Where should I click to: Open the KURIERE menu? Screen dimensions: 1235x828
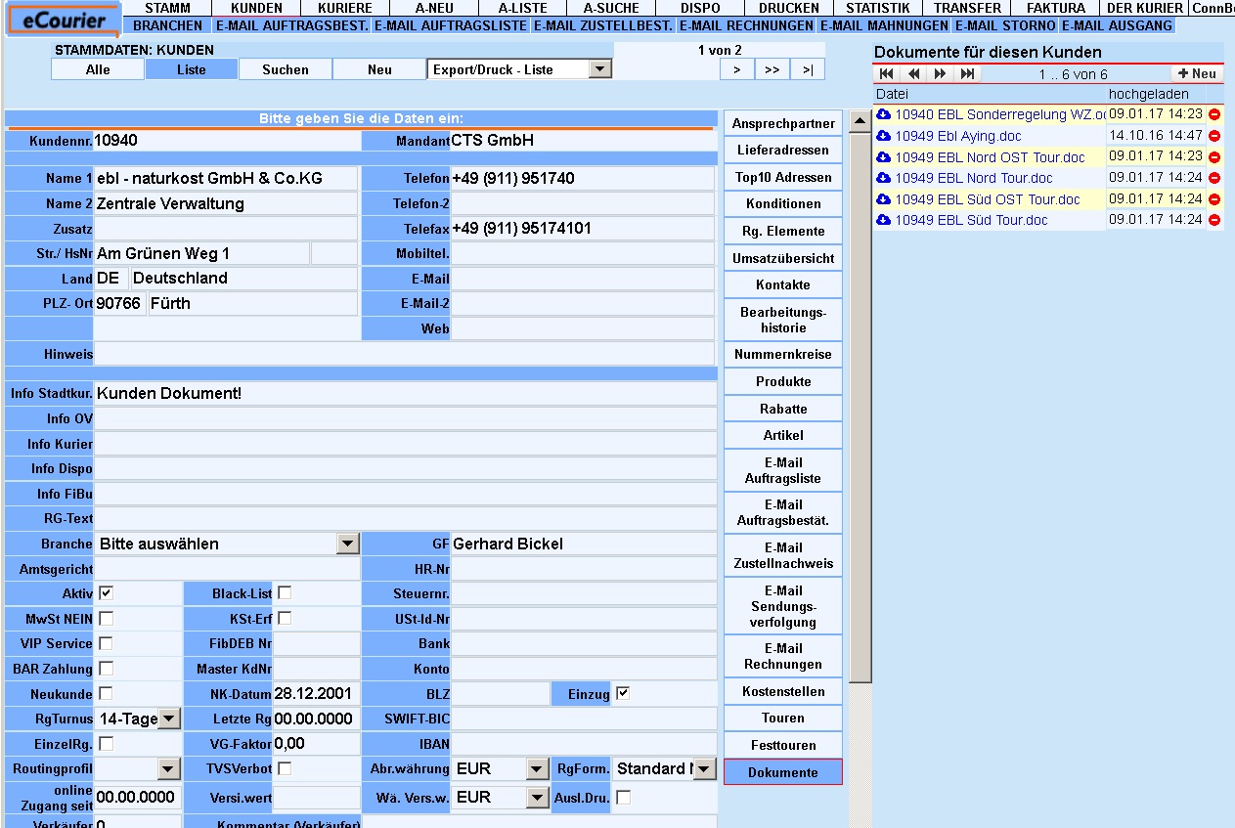(345, 8)
